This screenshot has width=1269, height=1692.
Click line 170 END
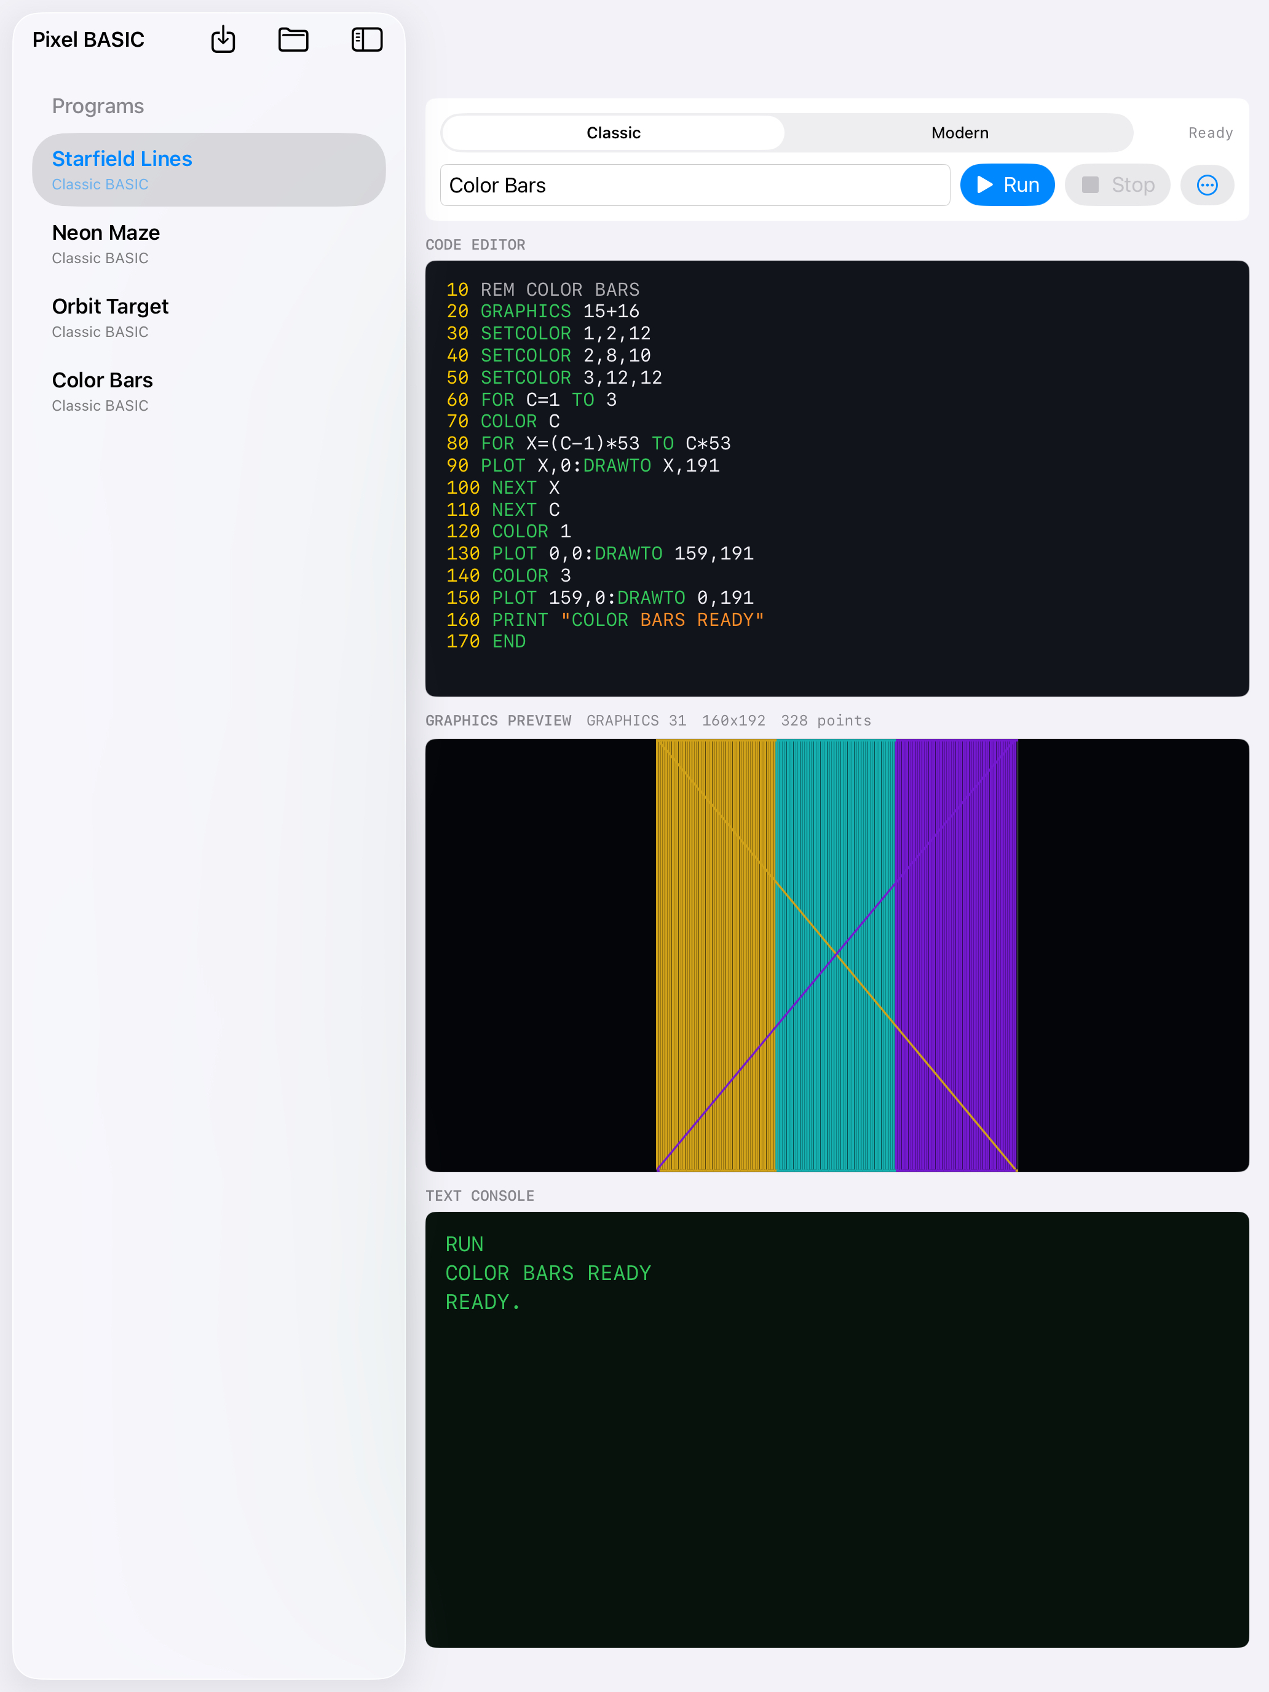(x=486, y=642)
